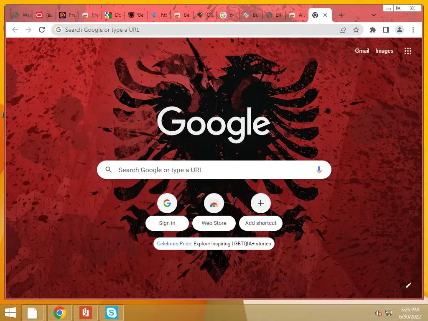This screenshot has height=321, width=428.
Task: Switch to the 'Do' tab
Action: [113, 15]
